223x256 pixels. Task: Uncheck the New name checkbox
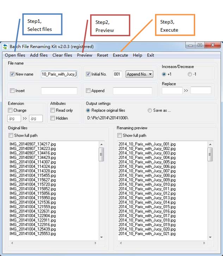(x=12, y=74)
